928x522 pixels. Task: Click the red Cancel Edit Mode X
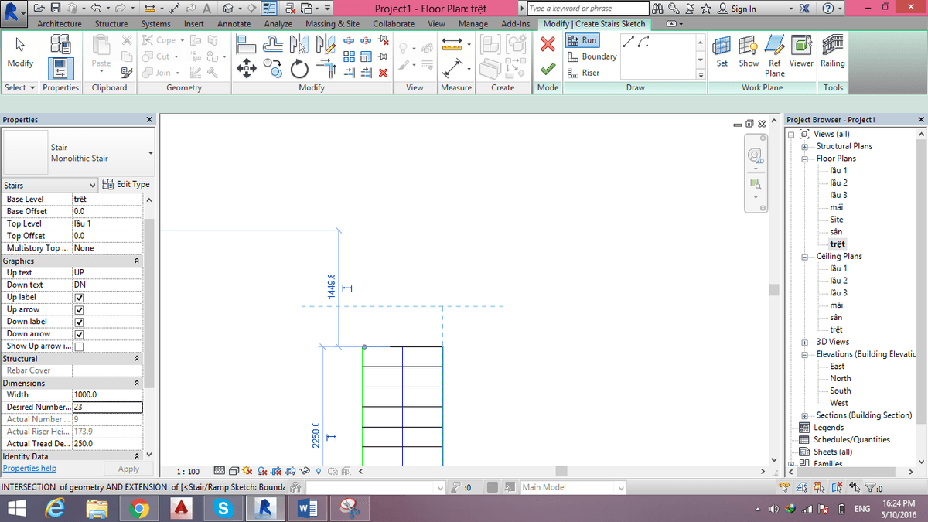click(x=548, y=45)
